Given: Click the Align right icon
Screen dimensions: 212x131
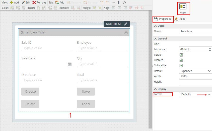Looking at the screenshot, I should click(125, 8).
